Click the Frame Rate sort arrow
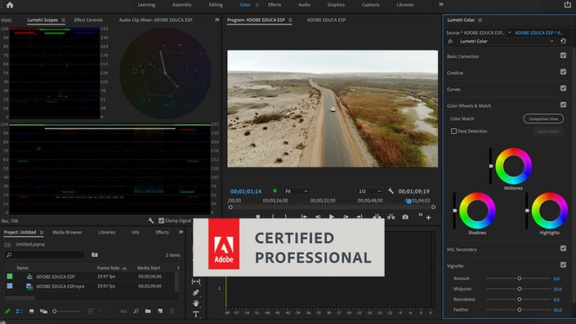Viewport: 576px width, 324px height. coord(124,269)
